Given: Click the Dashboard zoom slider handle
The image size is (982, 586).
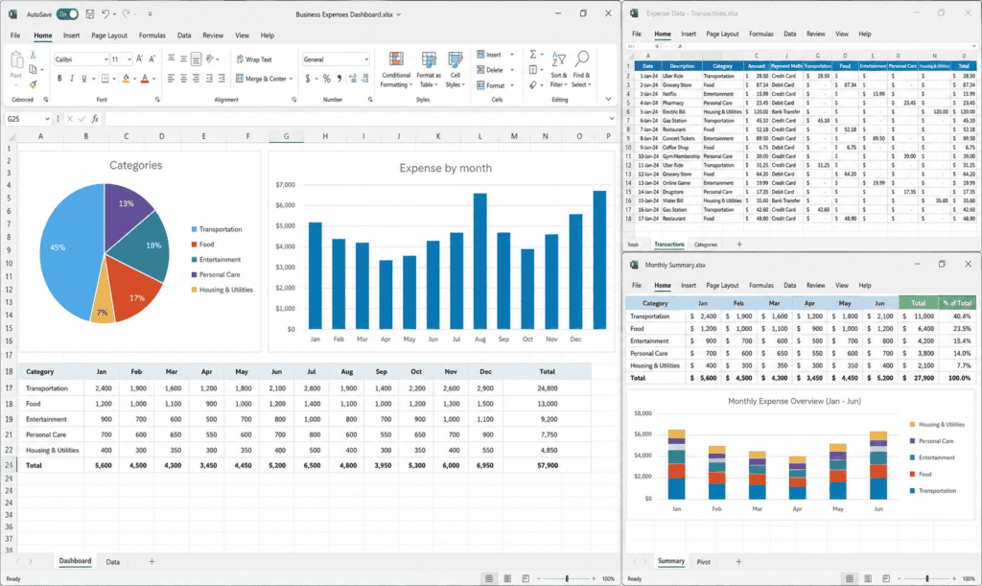Looking at the screenshot, I should point(567,578).
